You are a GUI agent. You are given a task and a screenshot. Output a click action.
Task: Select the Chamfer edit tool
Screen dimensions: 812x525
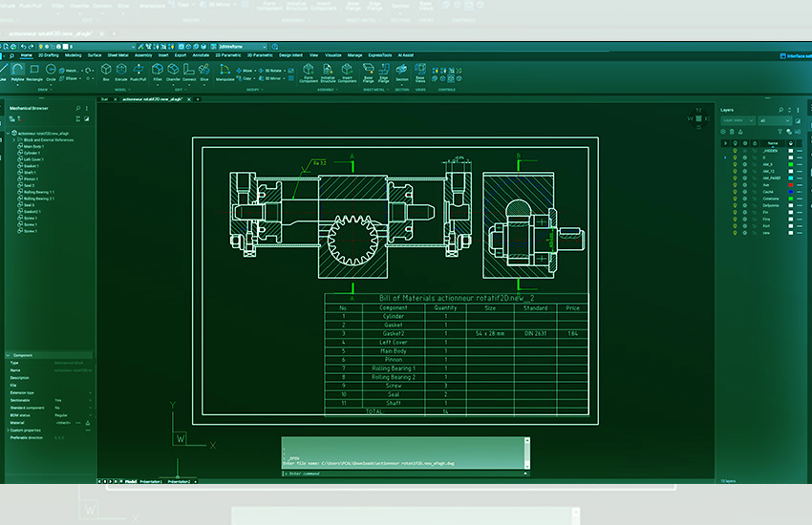[173, 73]
